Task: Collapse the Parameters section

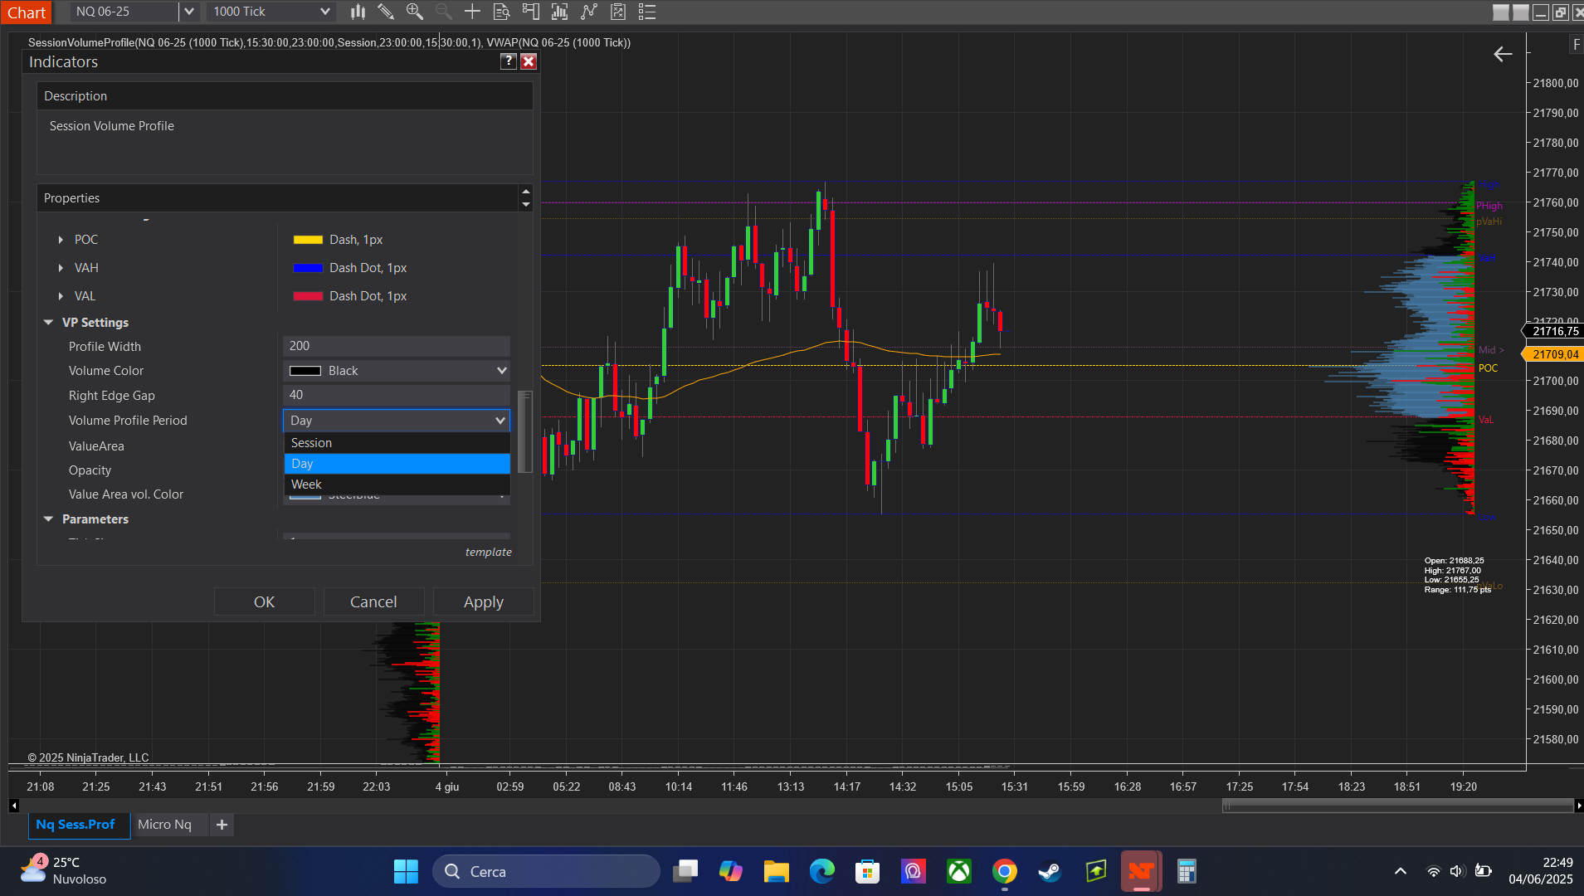Action: 47,519
